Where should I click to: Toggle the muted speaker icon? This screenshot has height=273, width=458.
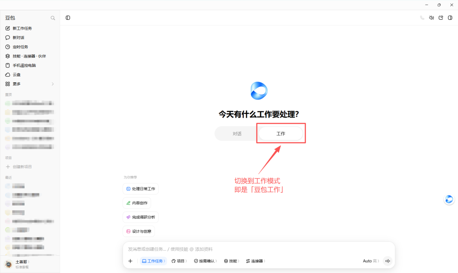[431, 18]
